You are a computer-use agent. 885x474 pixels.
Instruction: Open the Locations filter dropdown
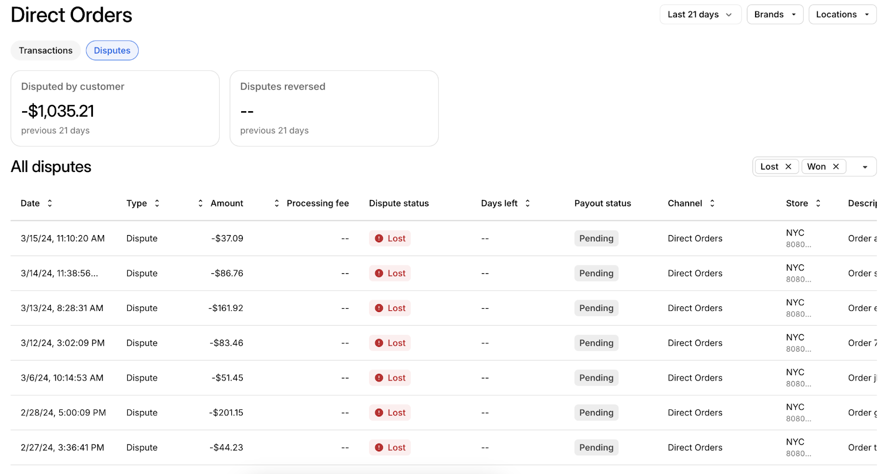coord(842,14)
